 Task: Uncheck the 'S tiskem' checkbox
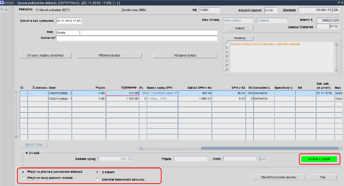pos(97,172)
